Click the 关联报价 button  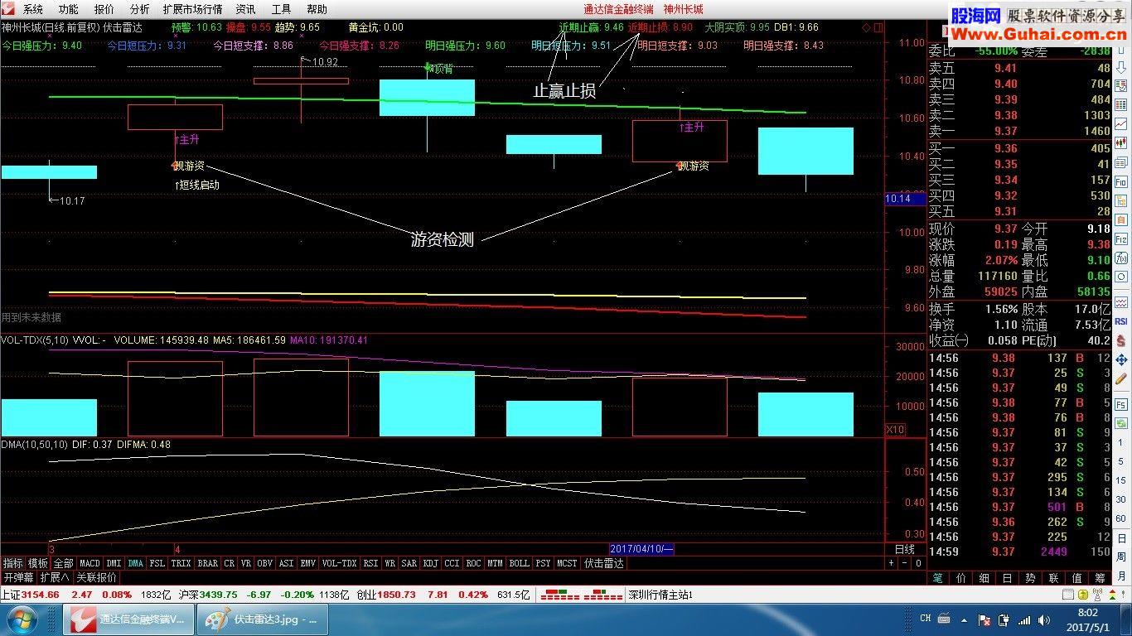[x=97, y=577]
